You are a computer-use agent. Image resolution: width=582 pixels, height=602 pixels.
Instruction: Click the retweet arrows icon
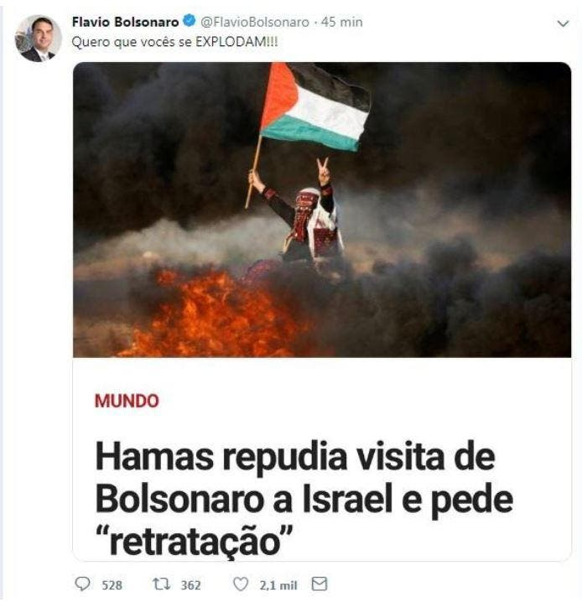(161, 584)
